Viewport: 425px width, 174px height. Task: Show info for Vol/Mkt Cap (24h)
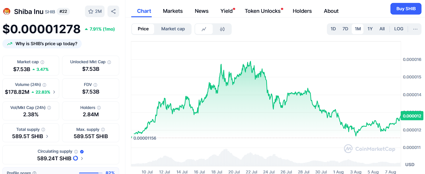point(49,108)
